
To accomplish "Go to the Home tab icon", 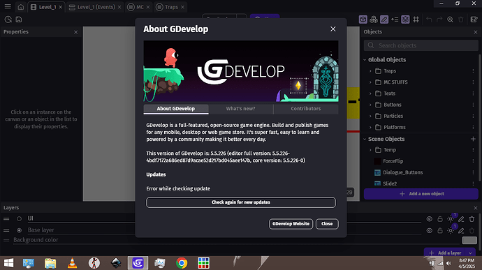I will pyautogui.click(x=20, y=7).
